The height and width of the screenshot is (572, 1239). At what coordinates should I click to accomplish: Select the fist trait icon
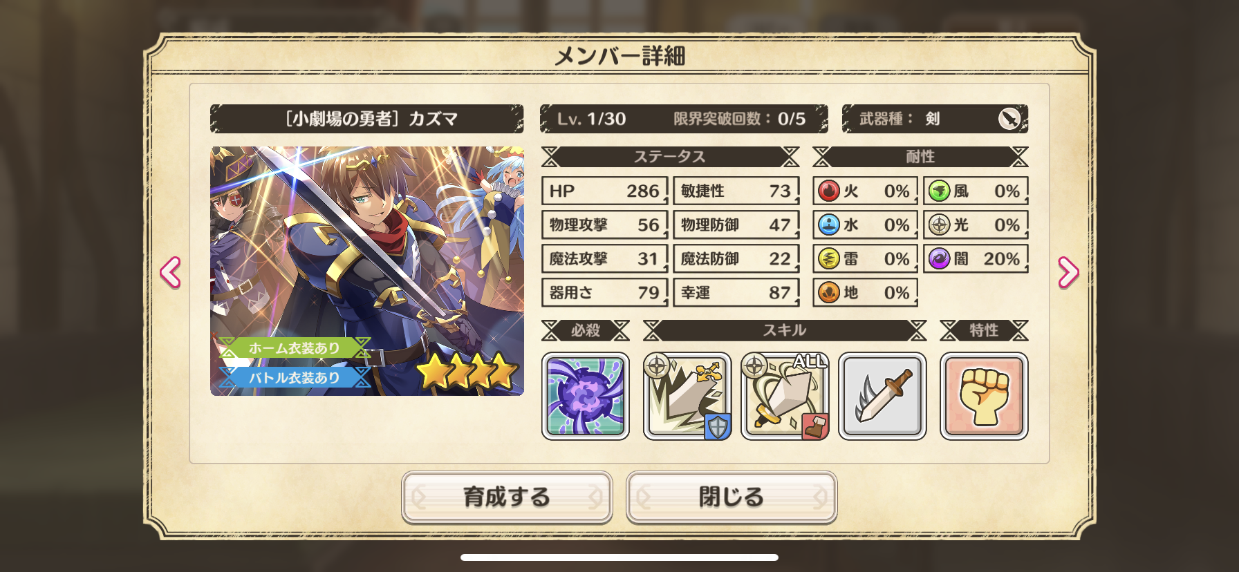pyautogui.click(x=984, y=397)
